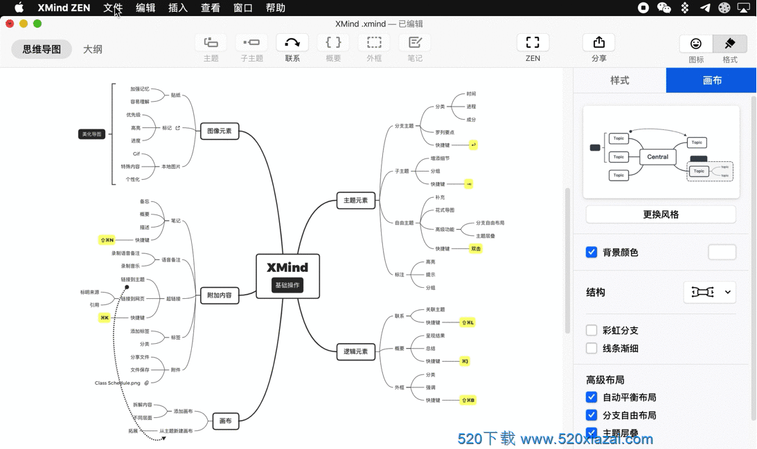Open the 图标 (Marker) smiley panel

(x=695, y=44)
